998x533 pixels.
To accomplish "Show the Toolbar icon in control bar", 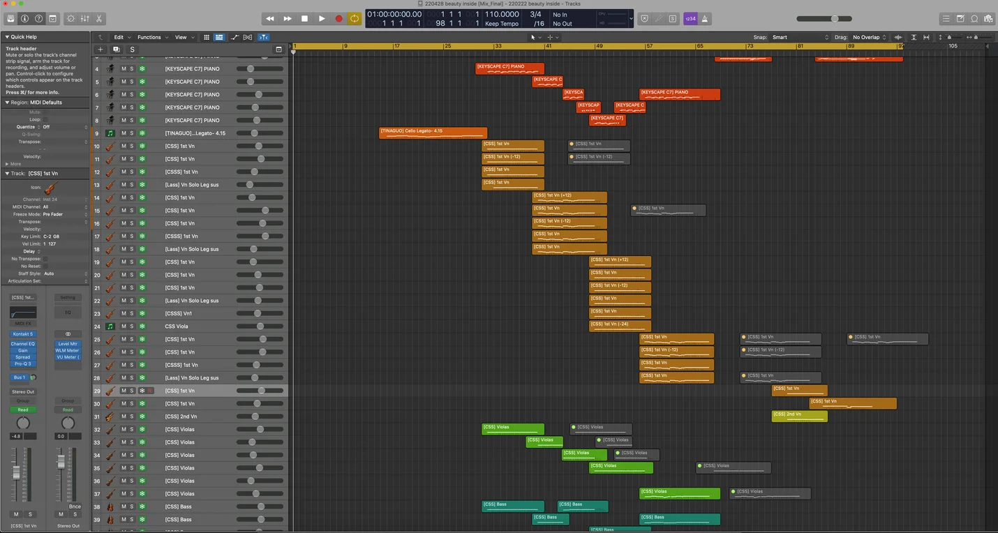I will pos(52,18).
